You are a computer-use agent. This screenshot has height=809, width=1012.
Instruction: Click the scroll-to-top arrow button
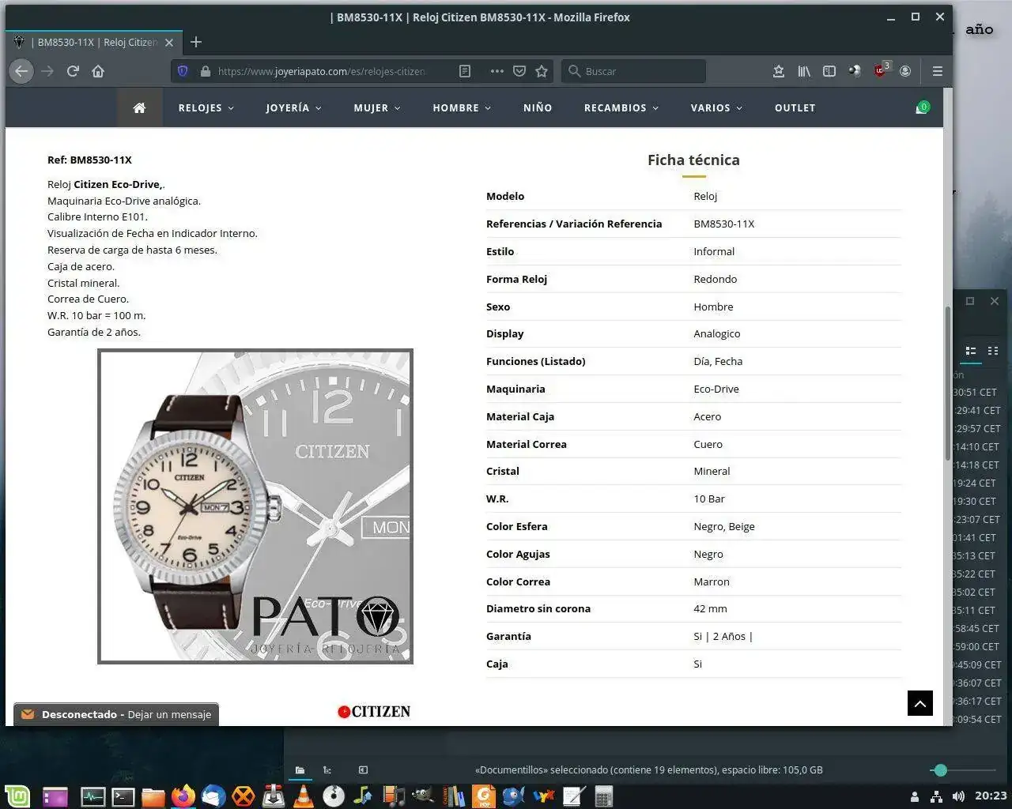click(919, 703)
